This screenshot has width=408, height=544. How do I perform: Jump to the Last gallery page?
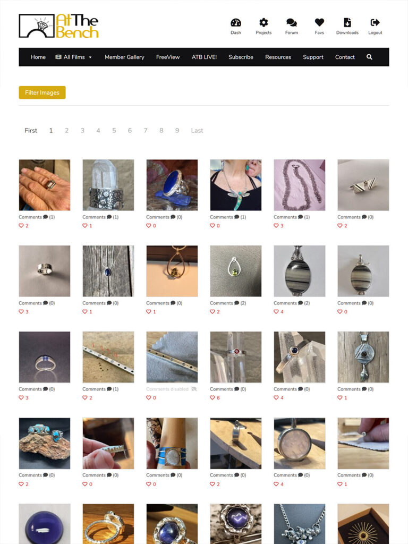point(197,131)
